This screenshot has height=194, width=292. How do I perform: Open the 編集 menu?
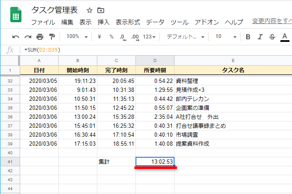pyautogui.click(x=67, y=22)
